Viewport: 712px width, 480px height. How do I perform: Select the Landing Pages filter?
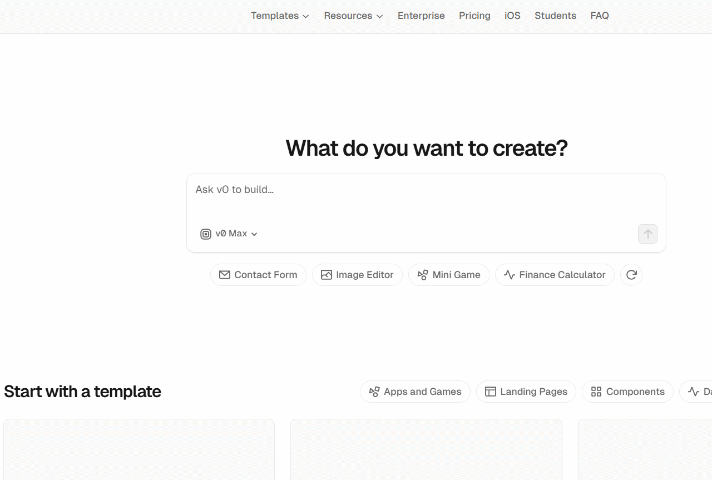coord(526,392)
